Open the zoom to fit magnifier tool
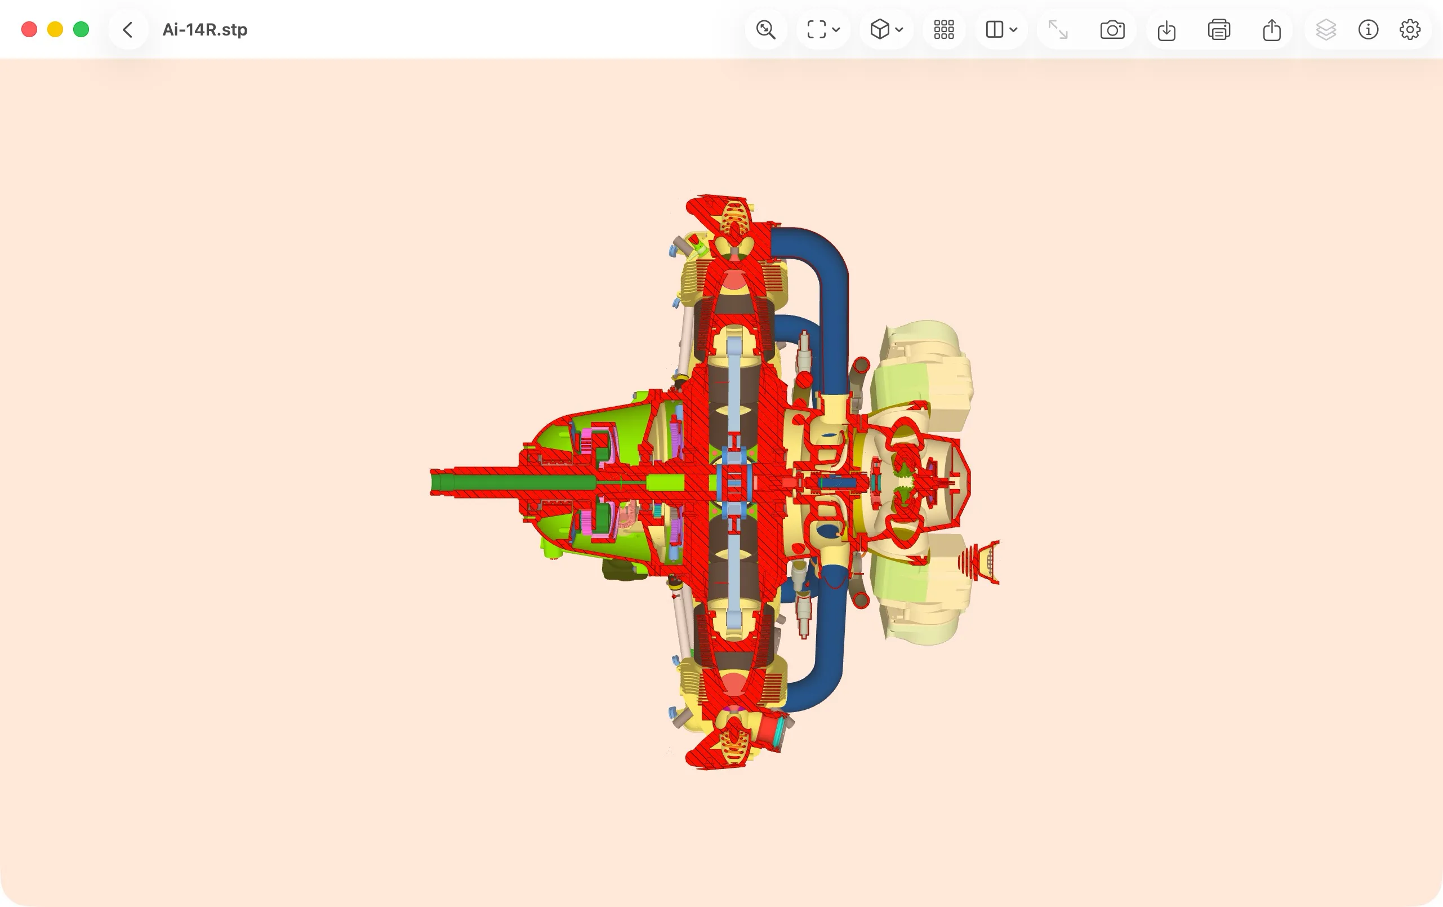This screenshot has width=1443, height=907. pos(766,29)
